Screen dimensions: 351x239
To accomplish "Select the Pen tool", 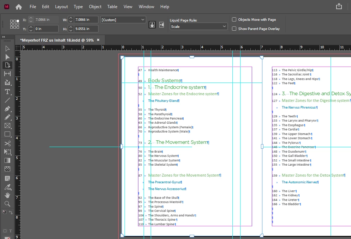I will 7,109.
